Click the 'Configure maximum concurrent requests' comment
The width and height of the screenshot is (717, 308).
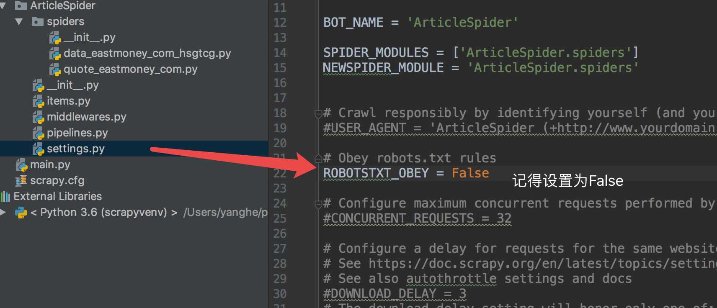pos(519,203)
